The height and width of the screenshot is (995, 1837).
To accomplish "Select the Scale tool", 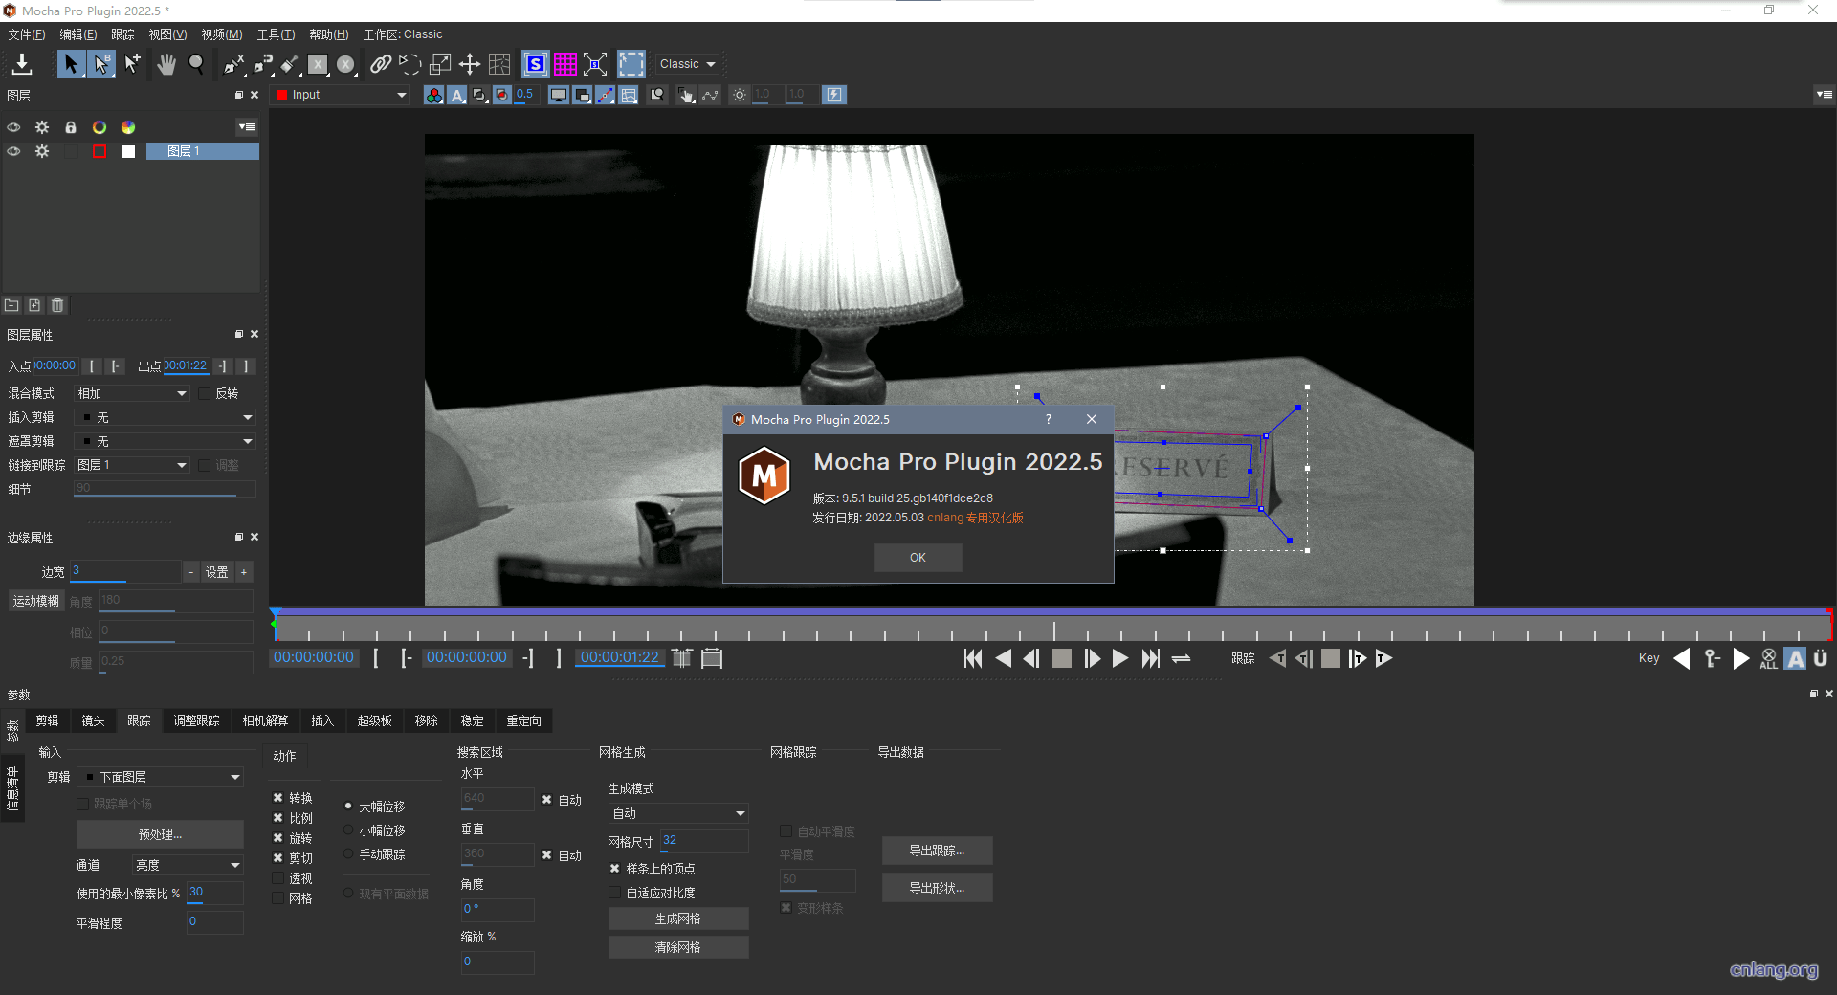I will 440,64.
